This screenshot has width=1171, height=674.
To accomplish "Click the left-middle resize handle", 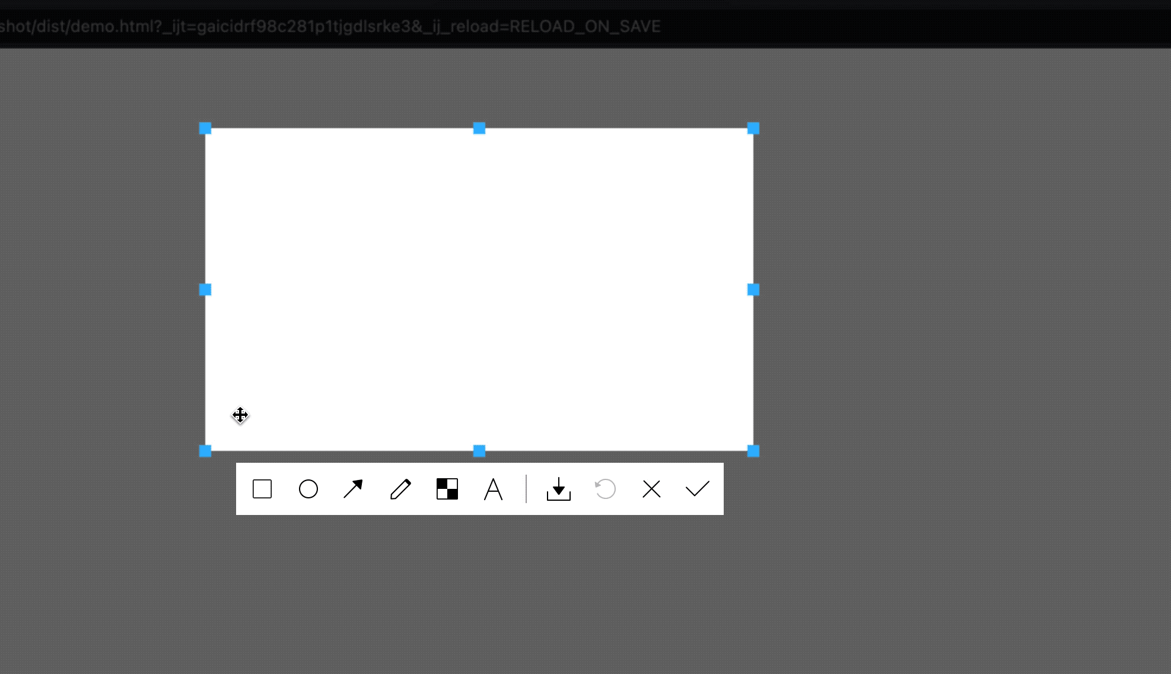I will [206, 290].
